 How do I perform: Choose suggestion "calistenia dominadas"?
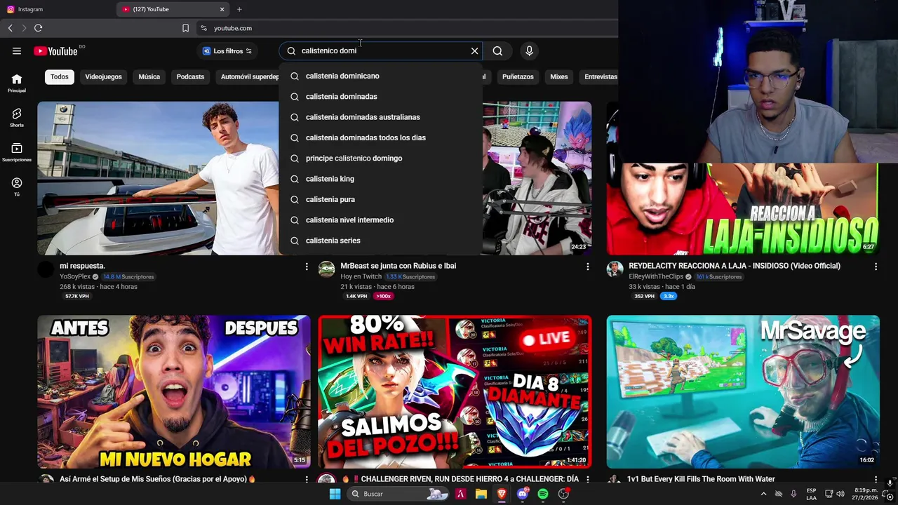point(381,96)
